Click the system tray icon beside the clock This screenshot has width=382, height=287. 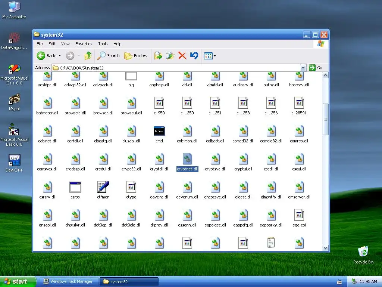point(354,281)
